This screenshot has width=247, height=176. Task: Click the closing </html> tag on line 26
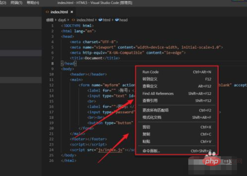tap(69, 161)
